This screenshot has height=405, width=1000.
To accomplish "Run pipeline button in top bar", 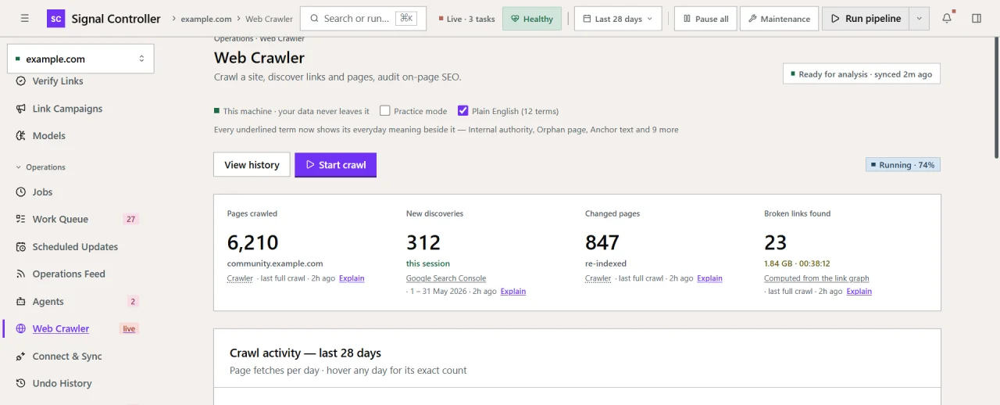I will pos(866,19).
